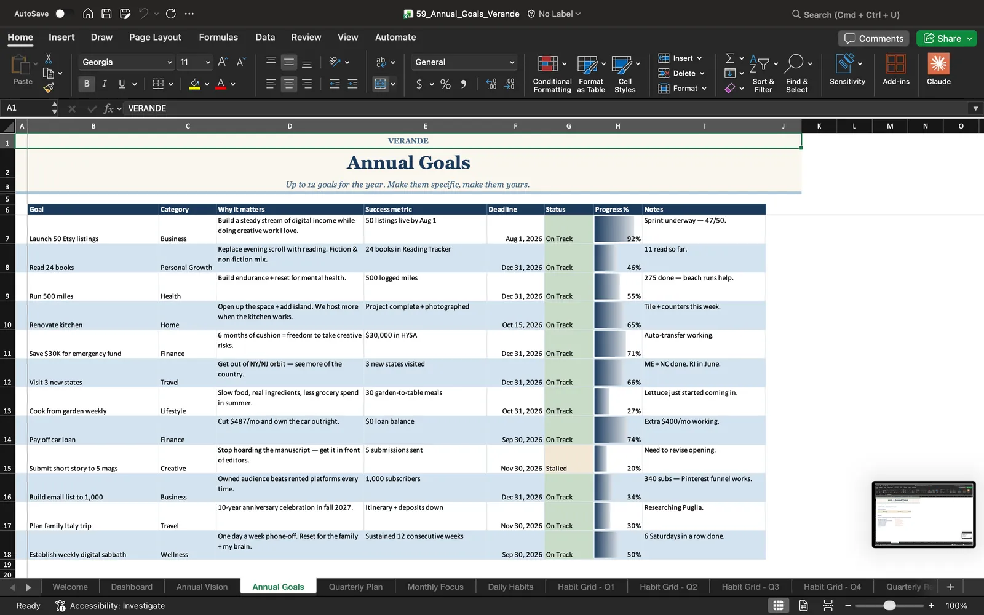Add a new sheet with plus button
Image resolution: width=984 pixels, height=615 pixels.
pos(950,587)
